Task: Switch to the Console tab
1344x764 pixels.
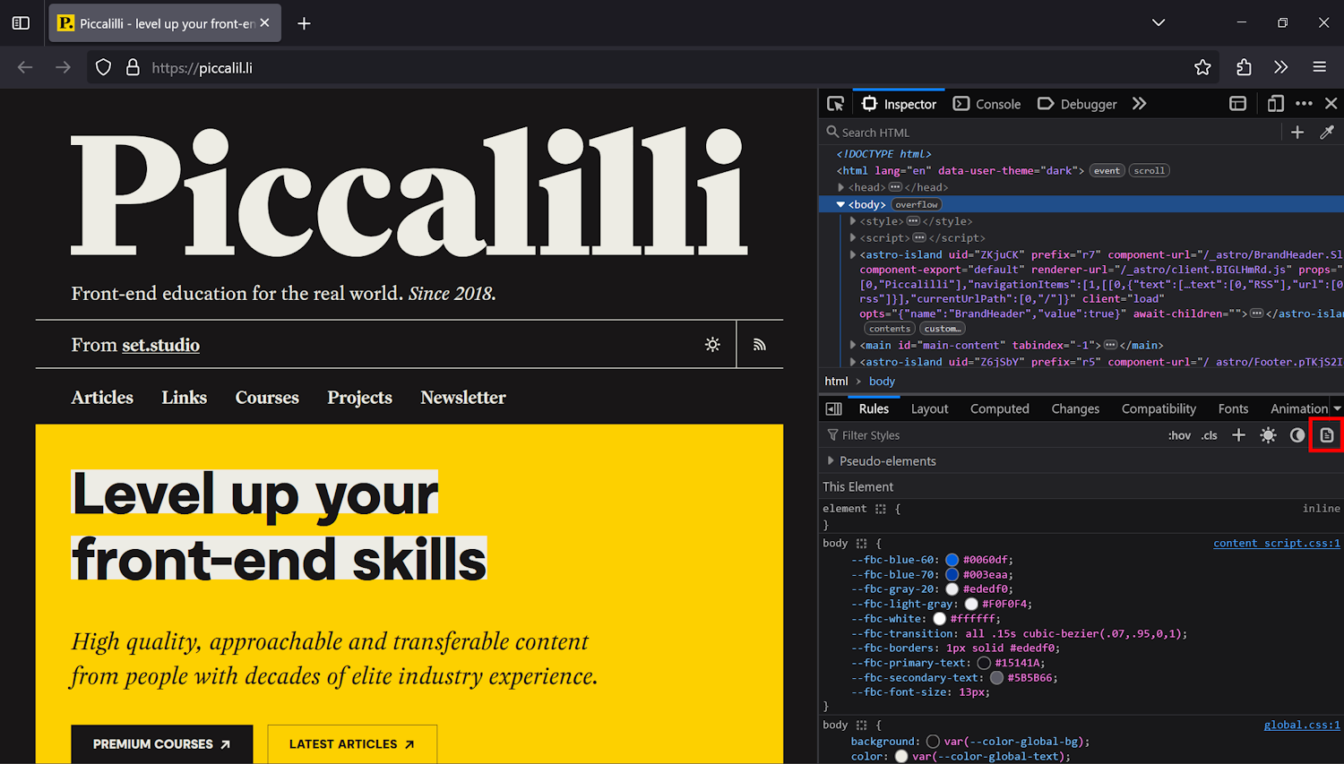Action: coord(987,104)
